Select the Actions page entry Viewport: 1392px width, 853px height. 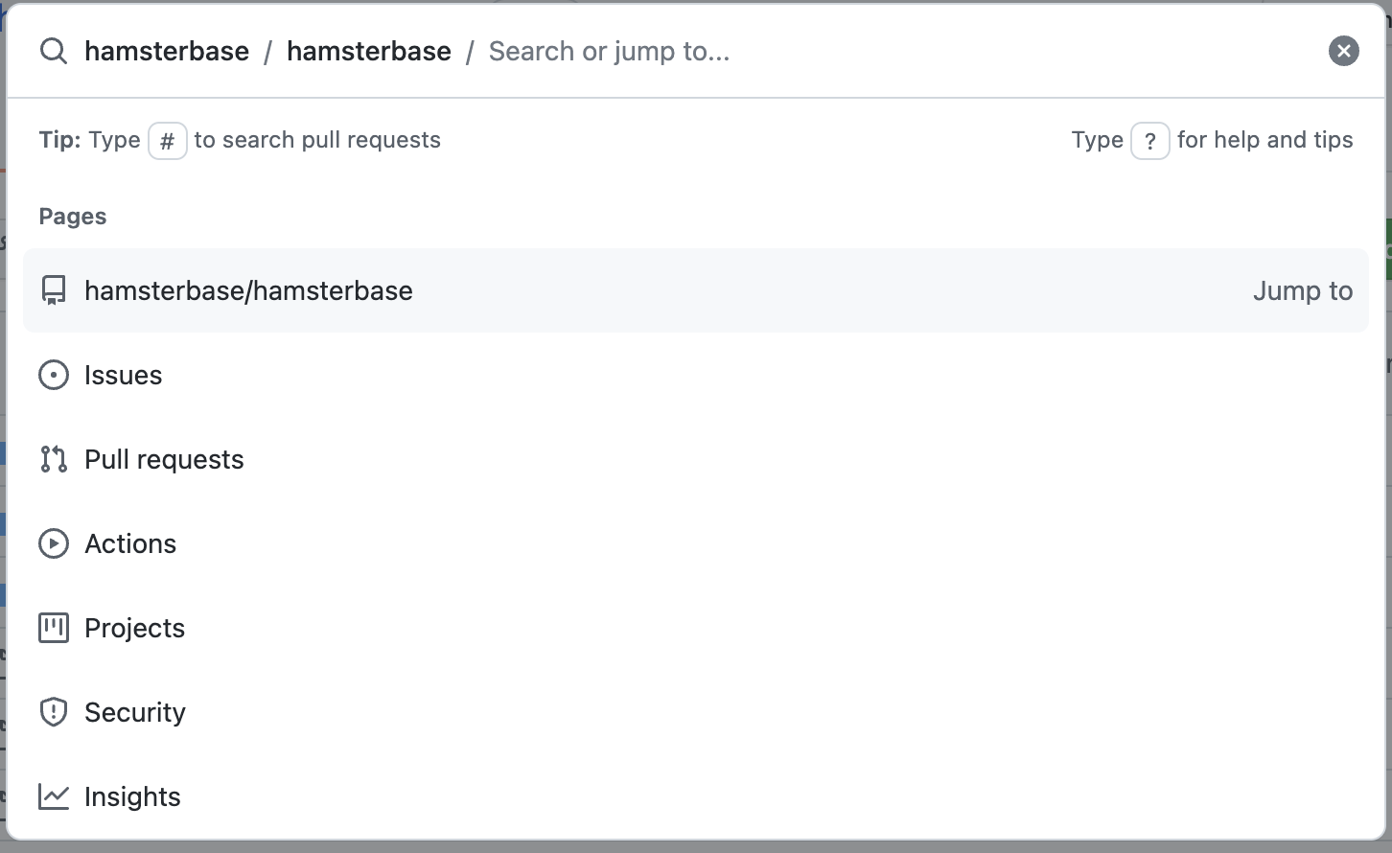130,543
